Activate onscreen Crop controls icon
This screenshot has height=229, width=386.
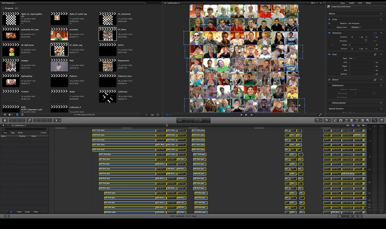tap(375, 55)
